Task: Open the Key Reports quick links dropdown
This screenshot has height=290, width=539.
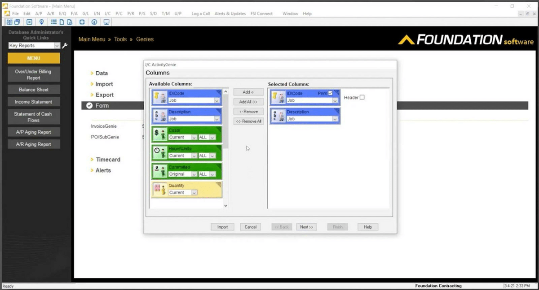Action: click(x=57, y=46)
